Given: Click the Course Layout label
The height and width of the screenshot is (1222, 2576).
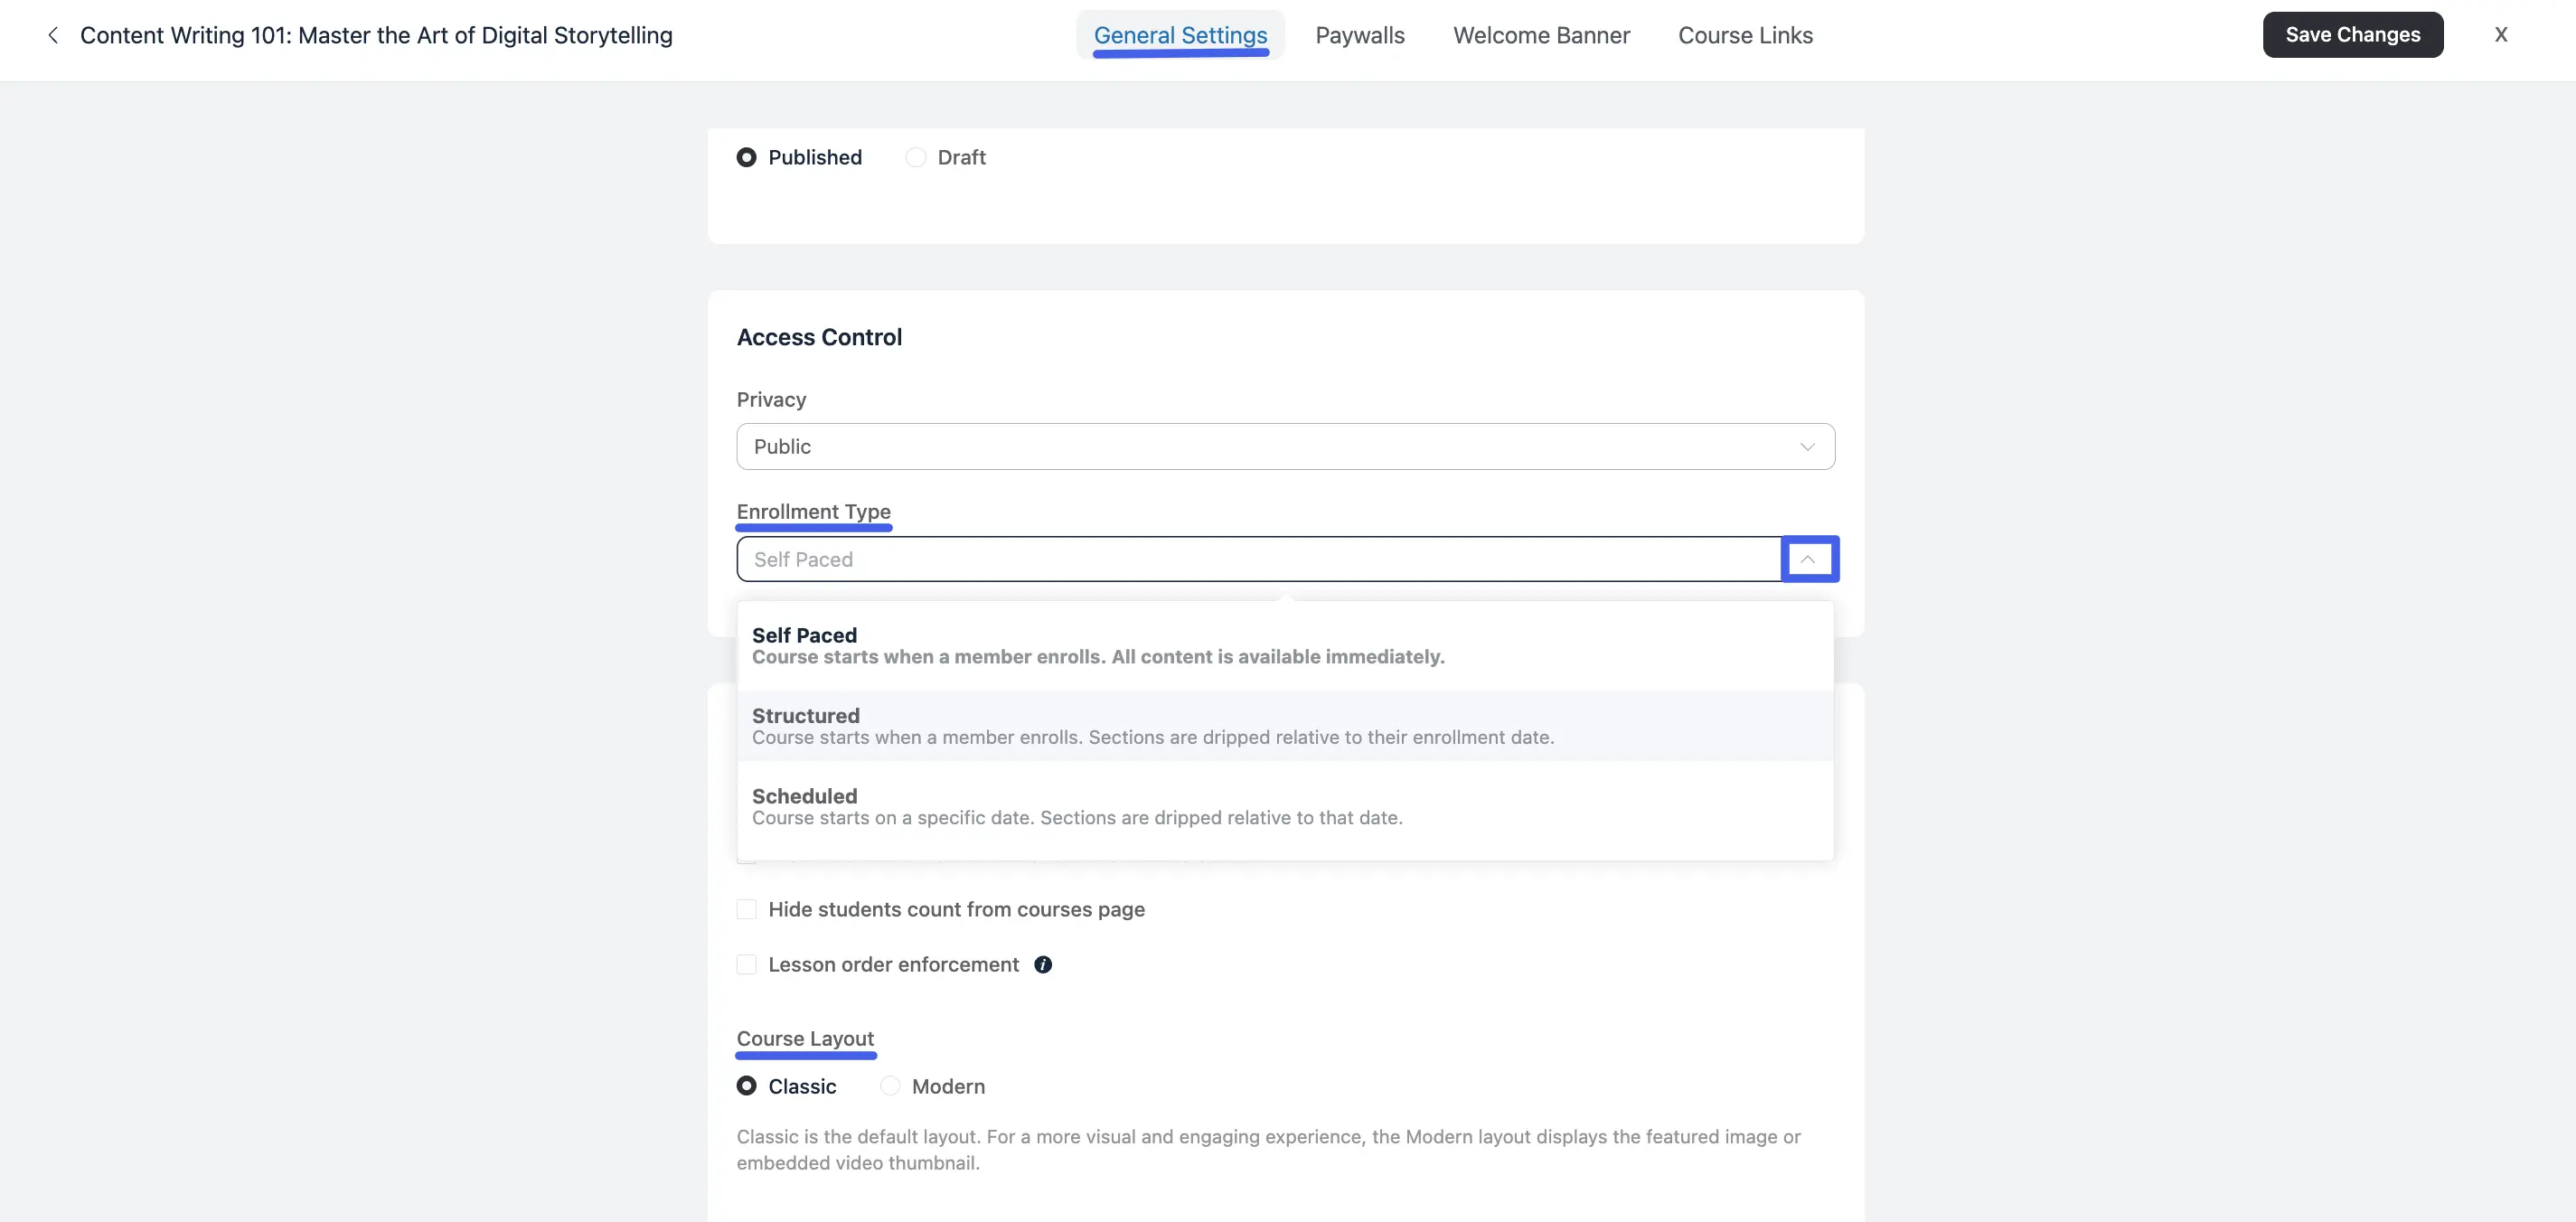Looking at the screenshot, I should [x=805, y=1038].
